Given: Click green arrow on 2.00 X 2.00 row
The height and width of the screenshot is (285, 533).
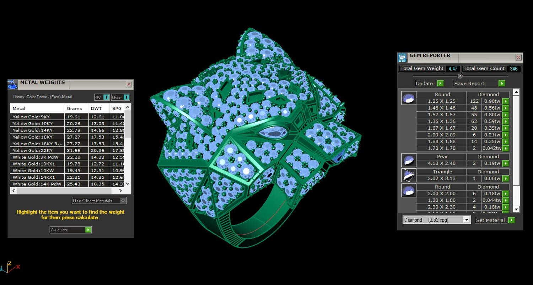Looking at the screenshot, I should (505, 194).
